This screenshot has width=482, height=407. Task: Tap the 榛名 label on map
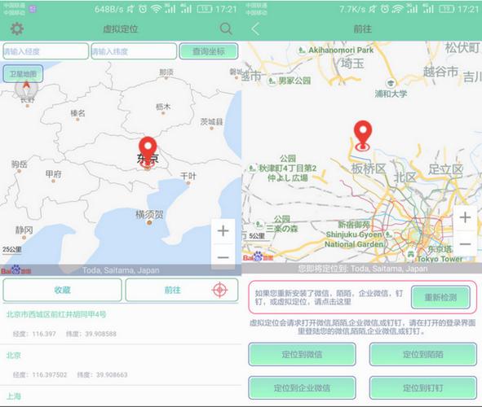[77, 113]
